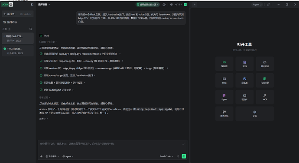Open the agent robot tool tile

pos(244,97)
